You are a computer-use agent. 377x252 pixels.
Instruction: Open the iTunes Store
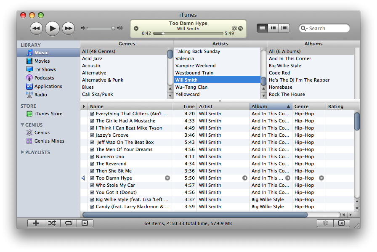point(48,114)
